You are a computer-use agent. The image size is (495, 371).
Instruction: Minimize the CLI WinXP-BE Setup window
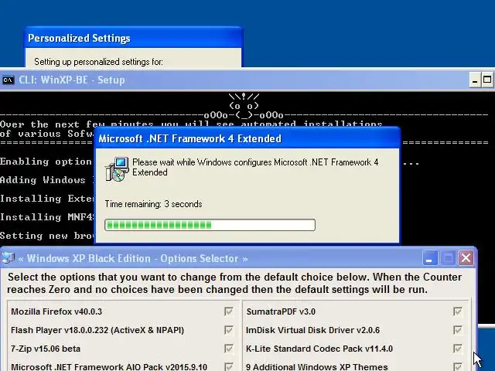click(x=474, y=80)
